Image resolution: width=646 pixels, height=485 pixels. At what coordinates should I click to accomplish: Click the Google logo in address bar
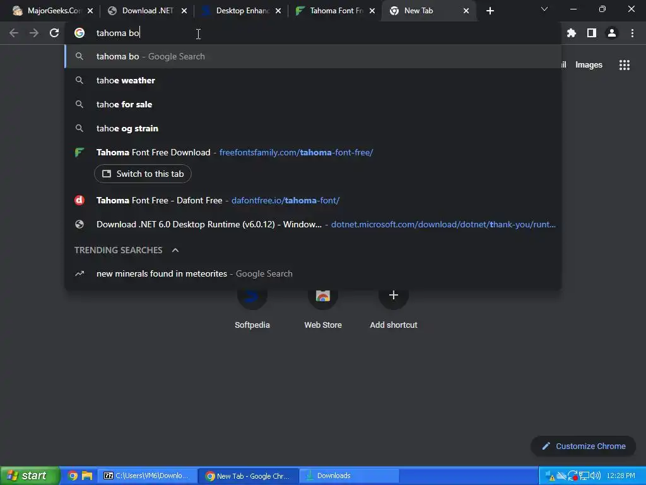point(79,33)
